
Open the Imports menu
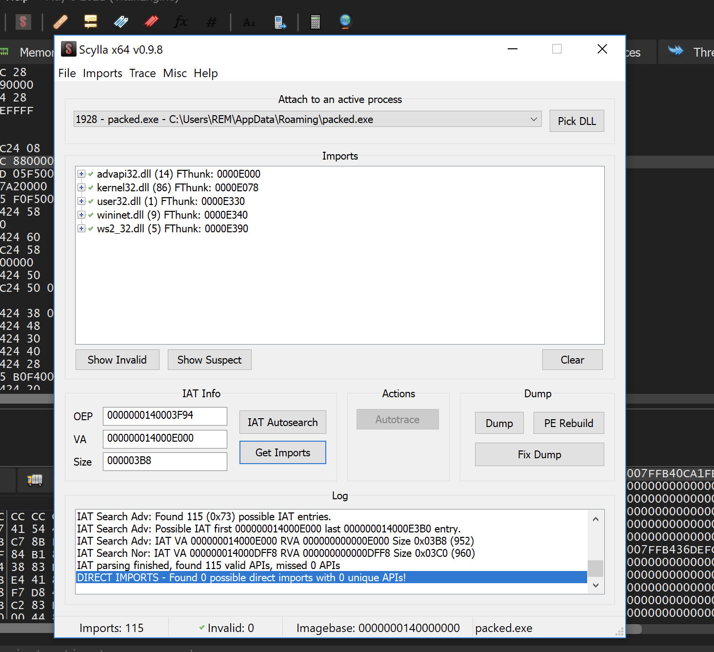click(102, 73)
